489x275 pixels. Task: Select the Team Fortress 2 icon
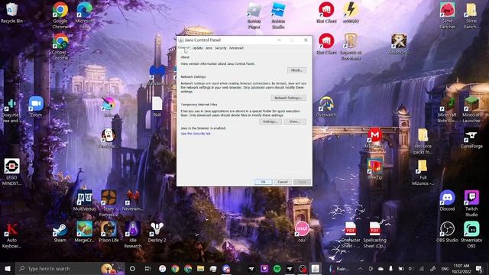108,203
